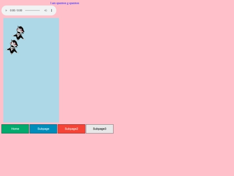
Task: Mute the audio player volume
Action: pyautogui.click(x=45, y=10)
